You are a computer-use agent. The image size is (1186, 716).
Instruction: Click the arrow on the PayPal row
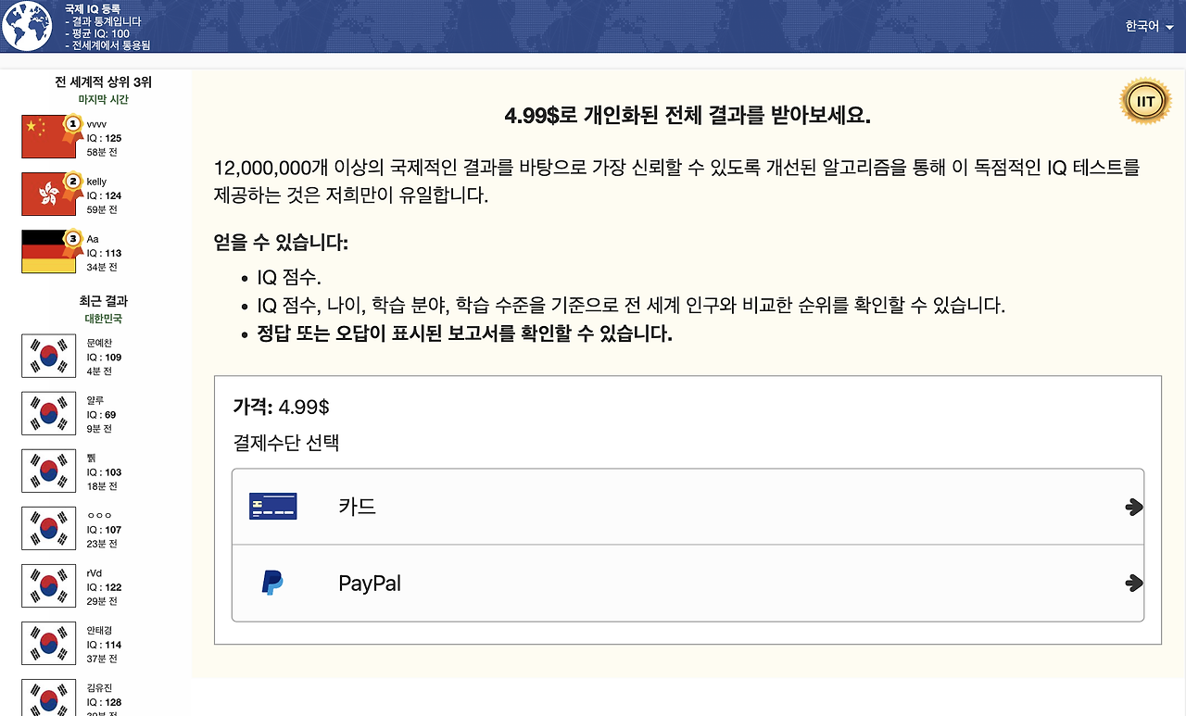(1133, 584)
